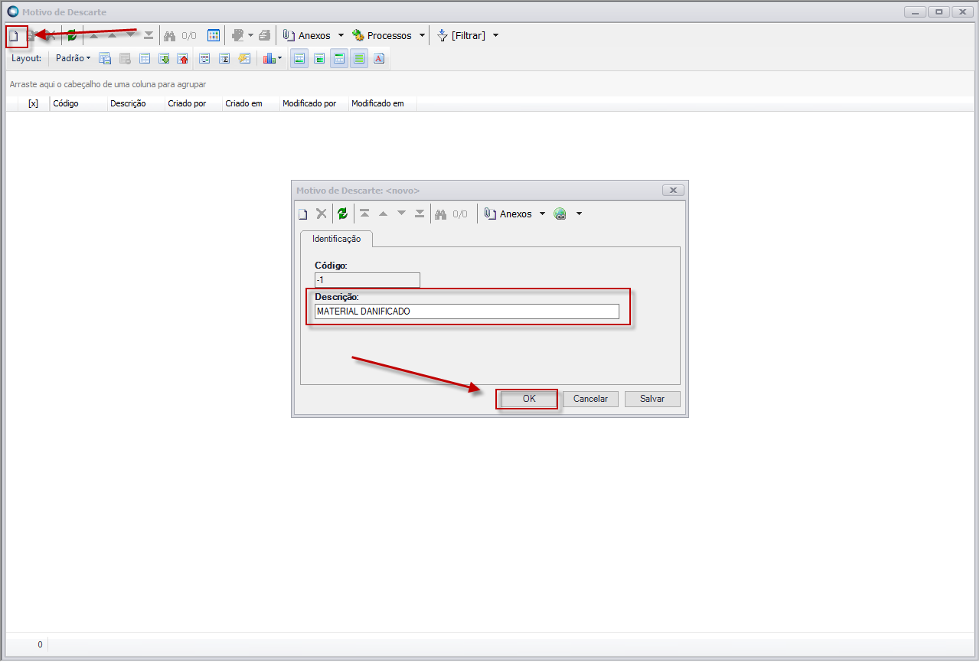The width and height of the screenshot is (980, 662).
Task: Click the green refresh icon in dialog toolbar
Action: coord(342,214)
